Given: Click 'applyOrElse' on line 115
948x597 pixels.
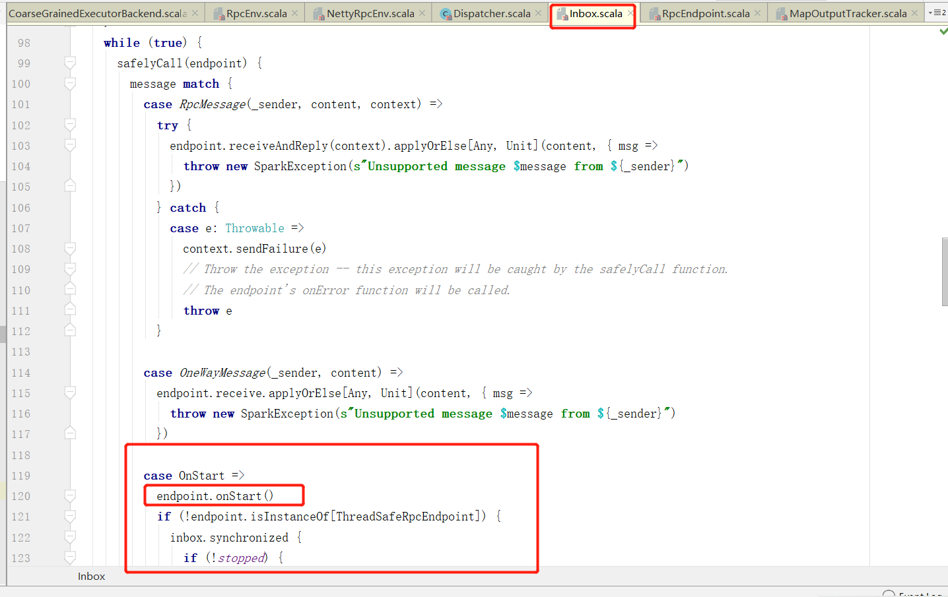Looking at the screenshot, I should point(304,393).
